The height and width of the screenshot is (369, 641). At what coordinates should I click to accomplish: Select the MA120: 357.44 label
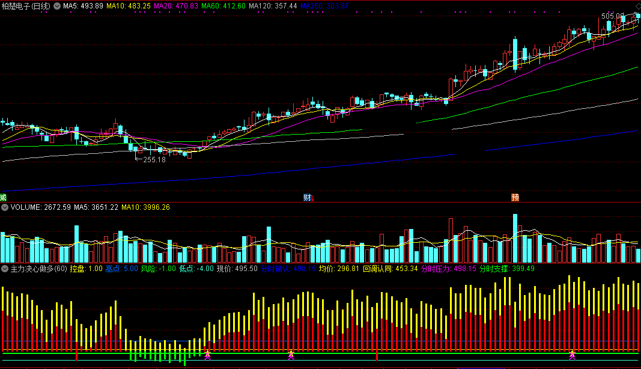(273, 6)
